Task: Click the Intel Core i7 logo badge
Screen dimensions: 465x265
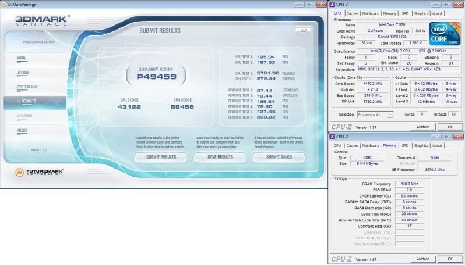Action: coord(445,34)
